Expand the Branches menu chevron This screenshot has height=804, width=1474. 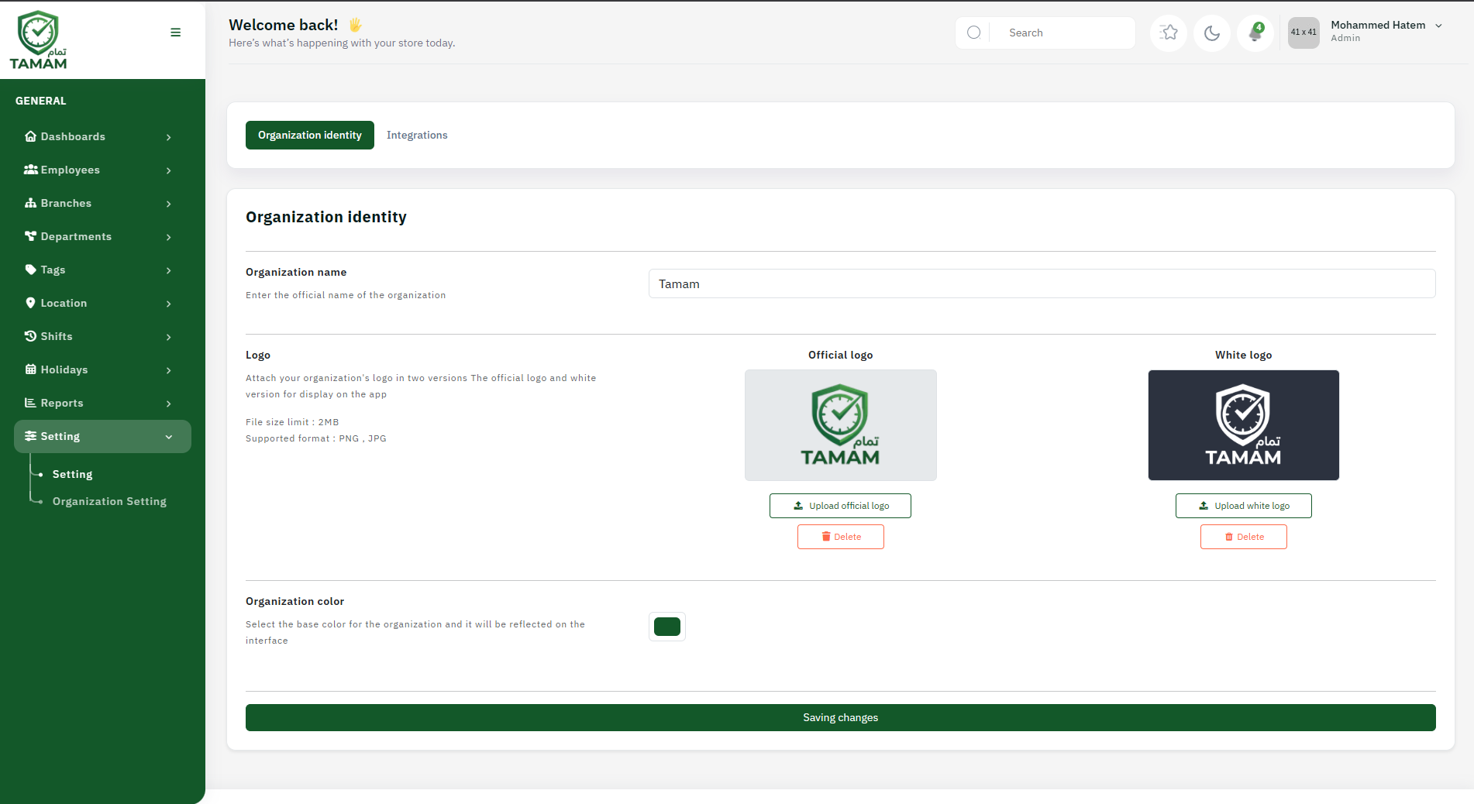coord(168,204)
